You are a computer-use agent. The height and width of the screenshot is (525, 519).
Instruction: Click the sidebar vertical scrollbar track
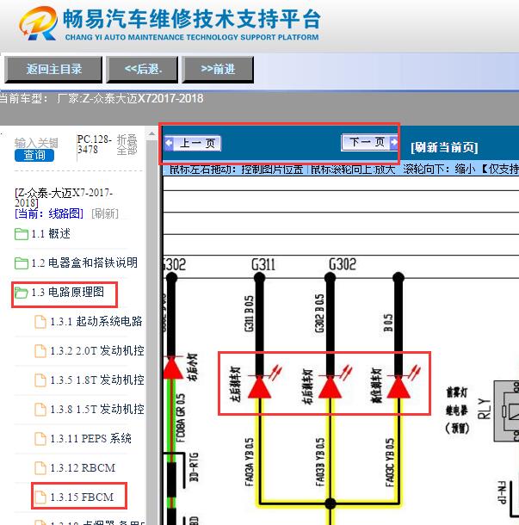(151, 331)
